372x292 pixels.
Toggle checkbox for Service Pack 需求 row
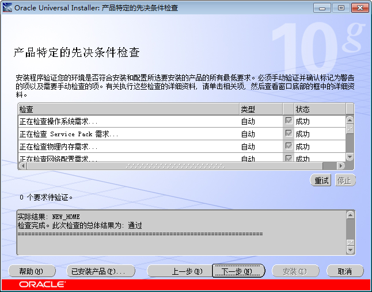point(289,133)
